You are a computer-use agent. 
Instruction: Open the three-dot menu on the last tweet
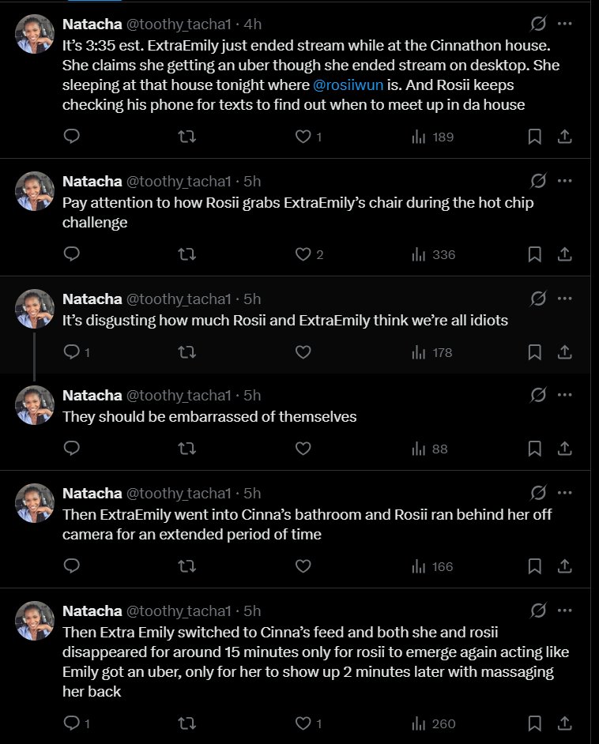click(564, 611)
